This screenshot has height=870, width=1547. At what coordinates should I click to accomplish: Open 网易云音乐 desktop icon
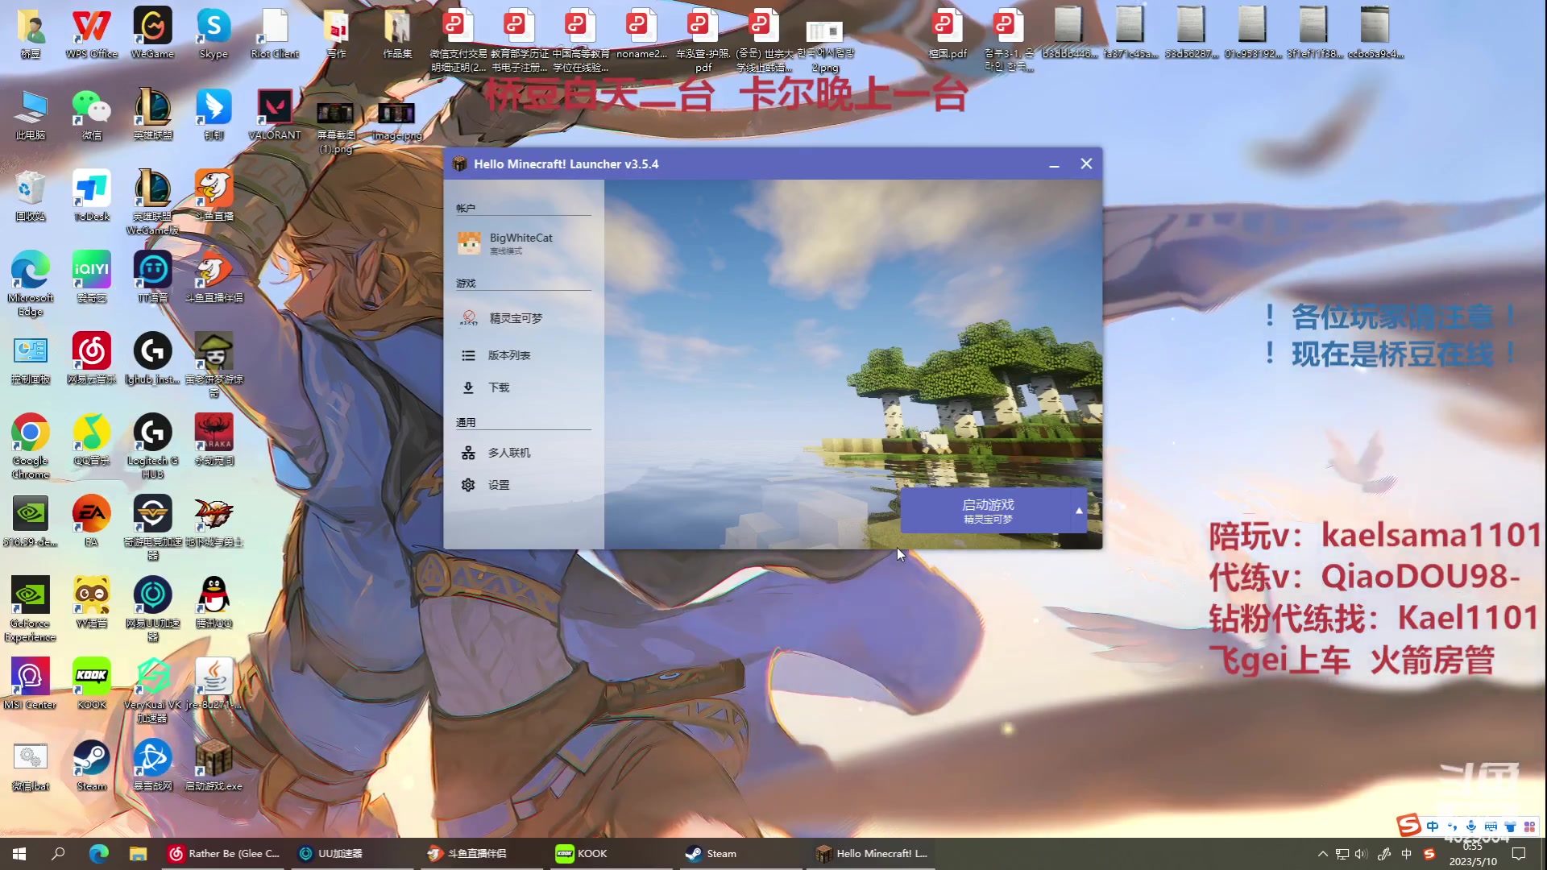pos(92,358)
